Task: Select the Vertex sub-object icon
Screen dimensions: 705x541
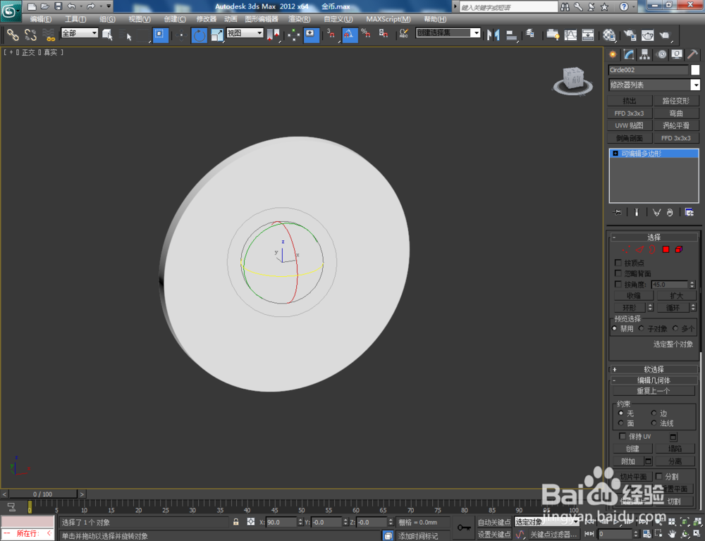Action: coord(627,249)
